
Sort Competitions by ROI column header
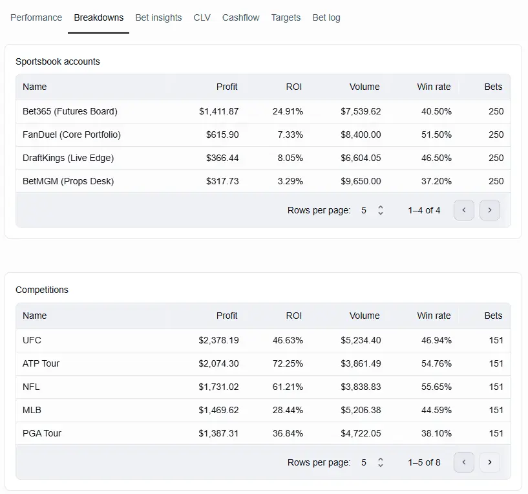point(293,316)
